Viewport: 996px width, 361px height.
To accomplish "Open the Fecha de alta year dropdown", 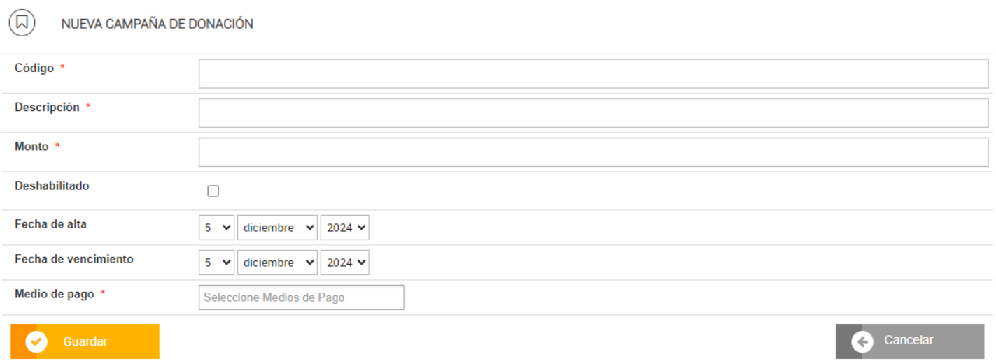I will (344, 228).
